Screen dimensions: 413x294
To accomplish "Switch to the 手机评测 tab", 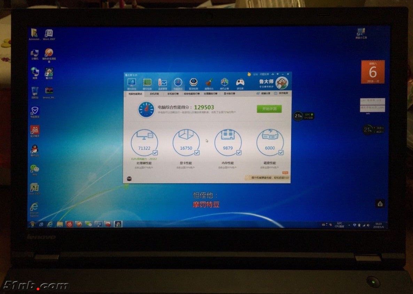I will (154, 94).
